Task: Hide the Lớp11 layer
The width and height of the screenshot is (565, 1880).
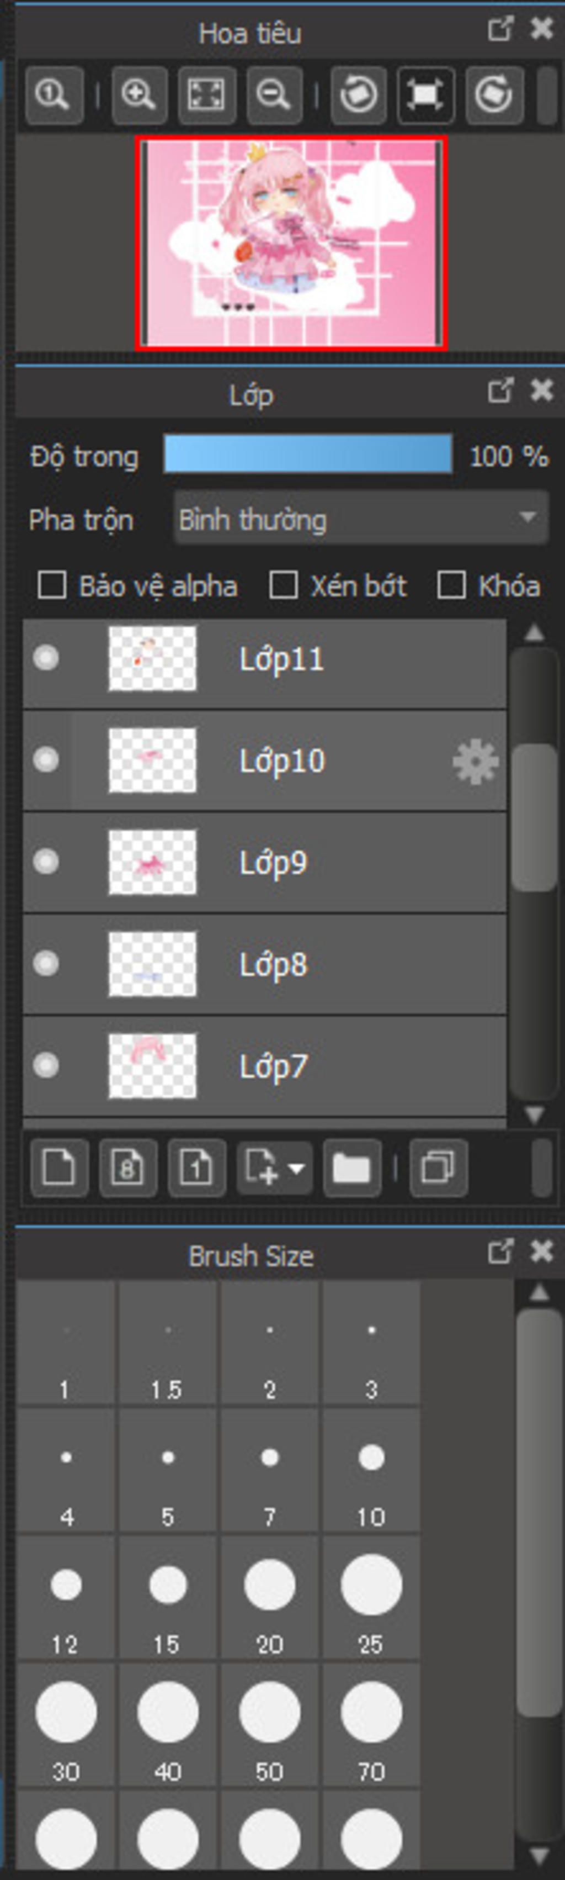Action: [46, 658]
